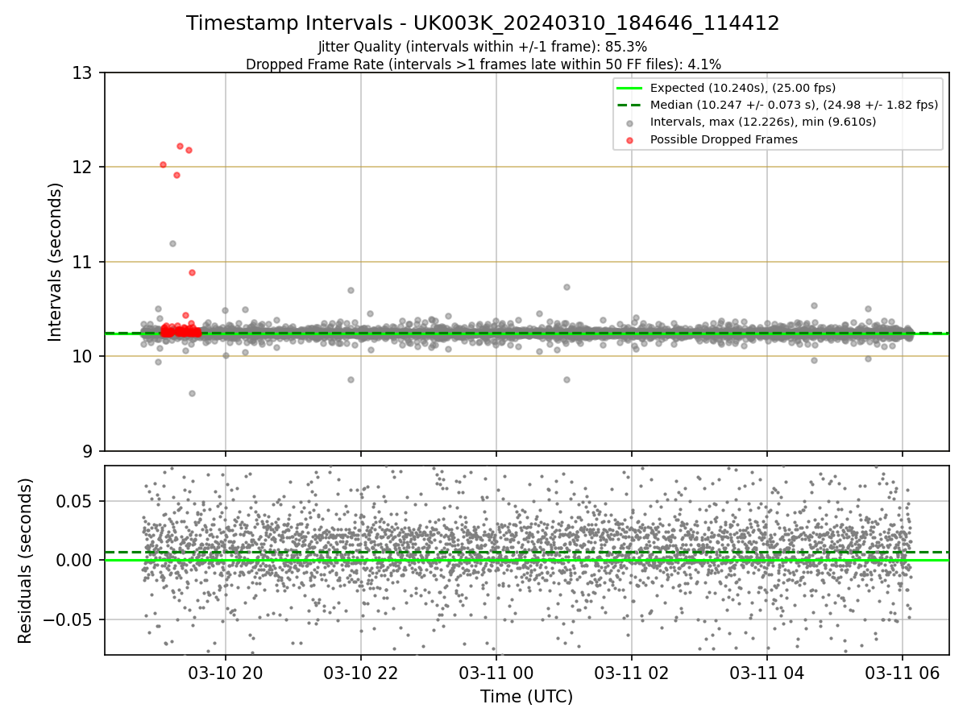Screen dimensions: 967x725
Task: Click legend entry 'Possible Dropped Frames'
Action: coord(724,139)
